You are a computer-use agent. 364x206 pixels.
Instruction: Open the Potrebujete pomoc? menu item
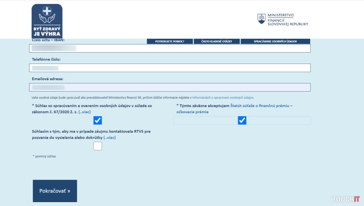click(170, 42)
